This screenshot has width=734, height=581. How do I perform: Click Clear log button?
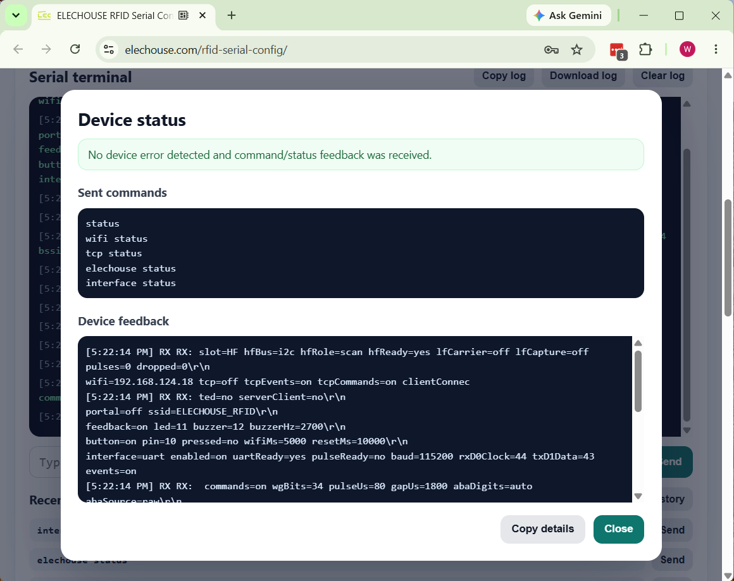(x=662, y=76)
